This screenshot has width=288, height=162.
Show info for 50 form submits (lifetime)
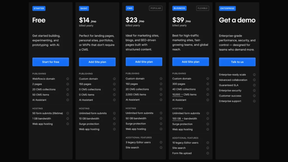point(68,113)
